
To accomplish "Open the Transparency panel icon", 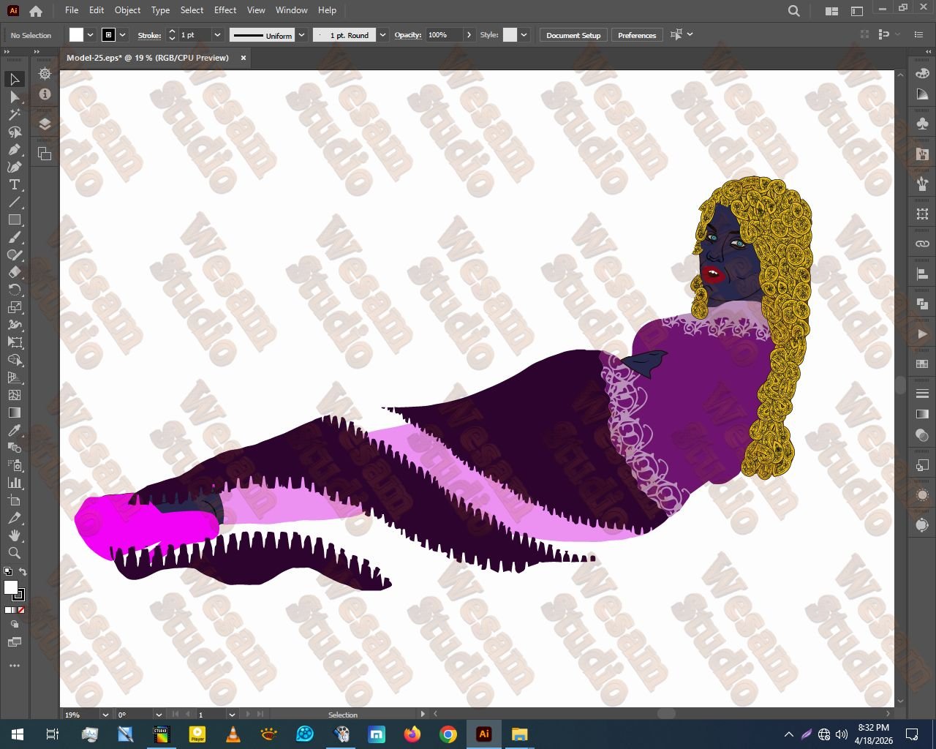I will click(922, 434).
